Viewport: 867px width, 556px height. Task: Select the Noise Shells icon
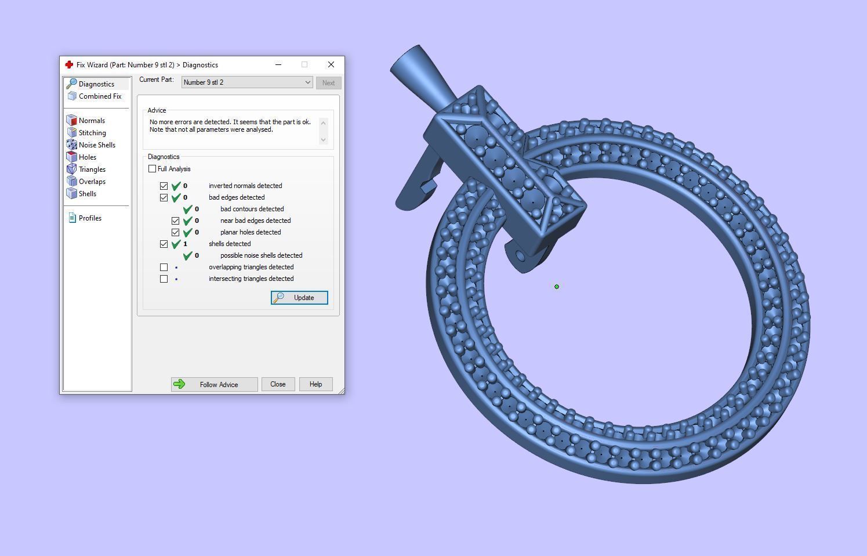pos(72,145)
